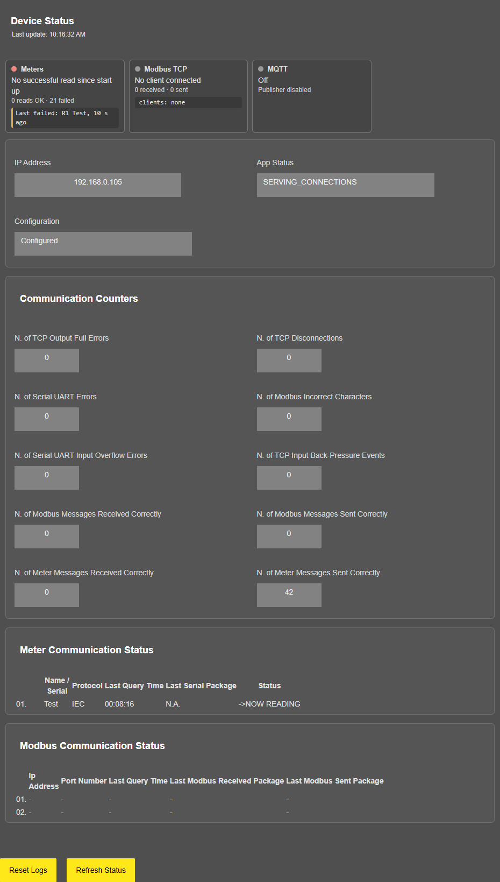Click the Refresh Status button
The width and height of the screenshot is (500, 882).
click(101, 870)
